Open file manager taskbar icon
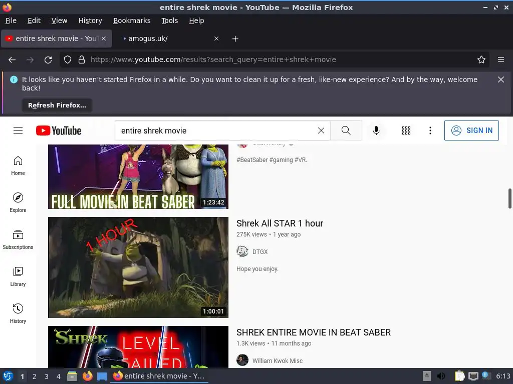Screen dimensions: 513x384 pos(72,376)
